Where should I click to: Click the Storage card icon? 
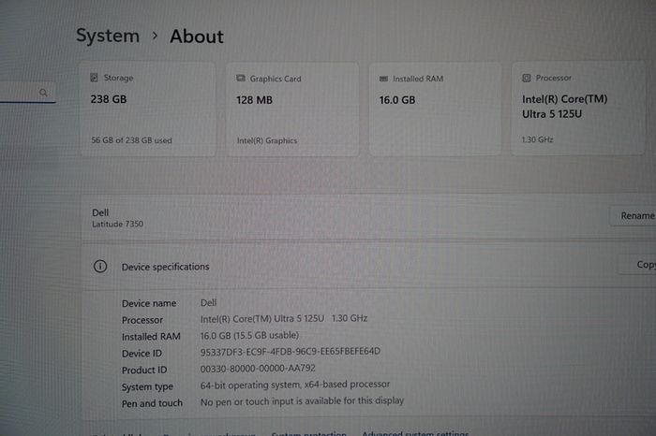[94, 78]
